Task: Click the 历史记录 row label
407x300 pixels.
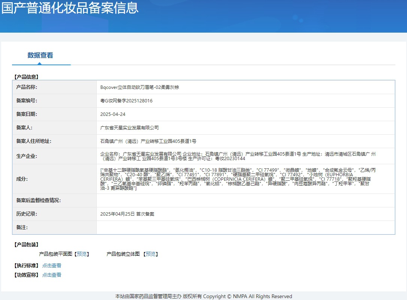Action: click(x=27, y=214)
